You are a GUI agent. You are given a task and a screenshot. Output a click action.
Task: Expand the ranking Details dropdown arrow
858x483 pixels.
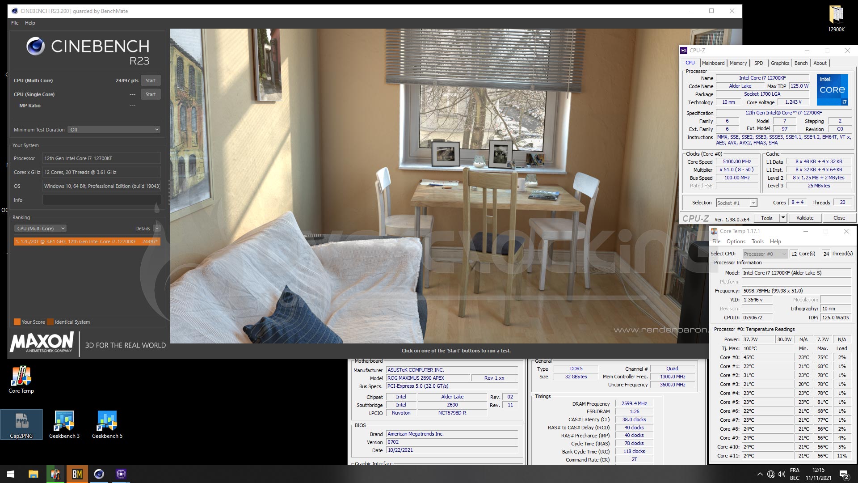pos(157,229)
